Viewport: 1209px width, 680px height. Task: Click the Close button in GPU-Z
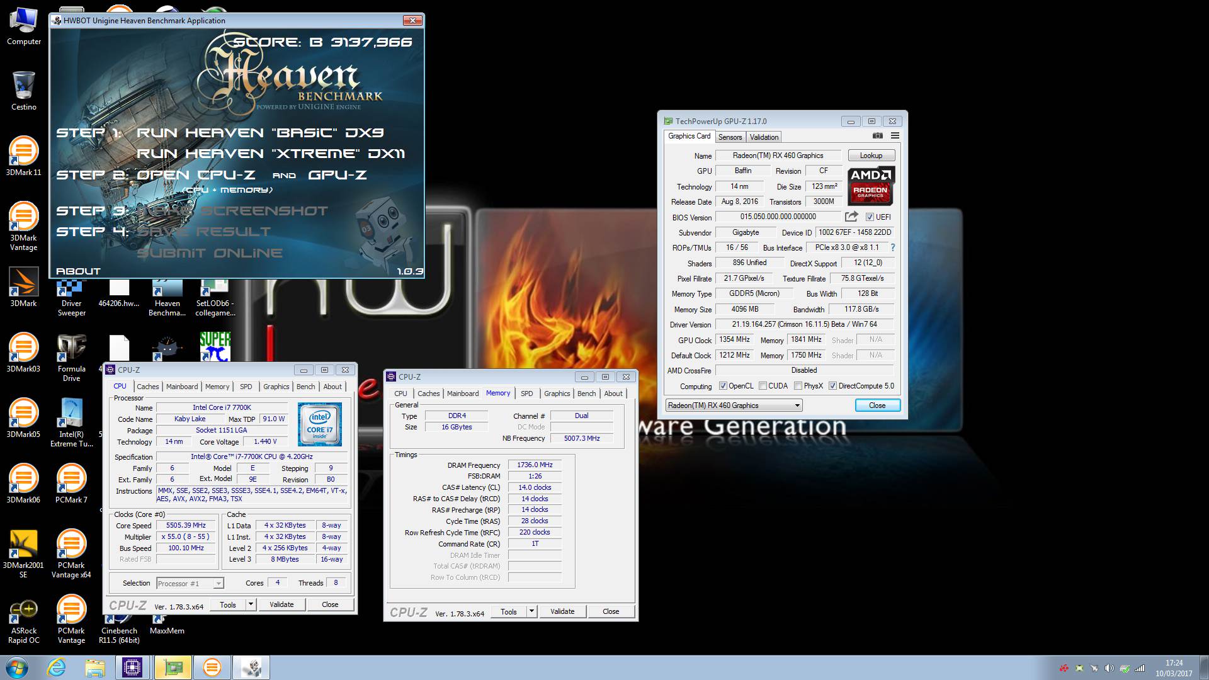877,405
